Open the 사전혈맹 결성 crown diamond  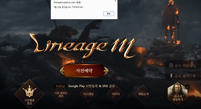[x=29, y=94]
